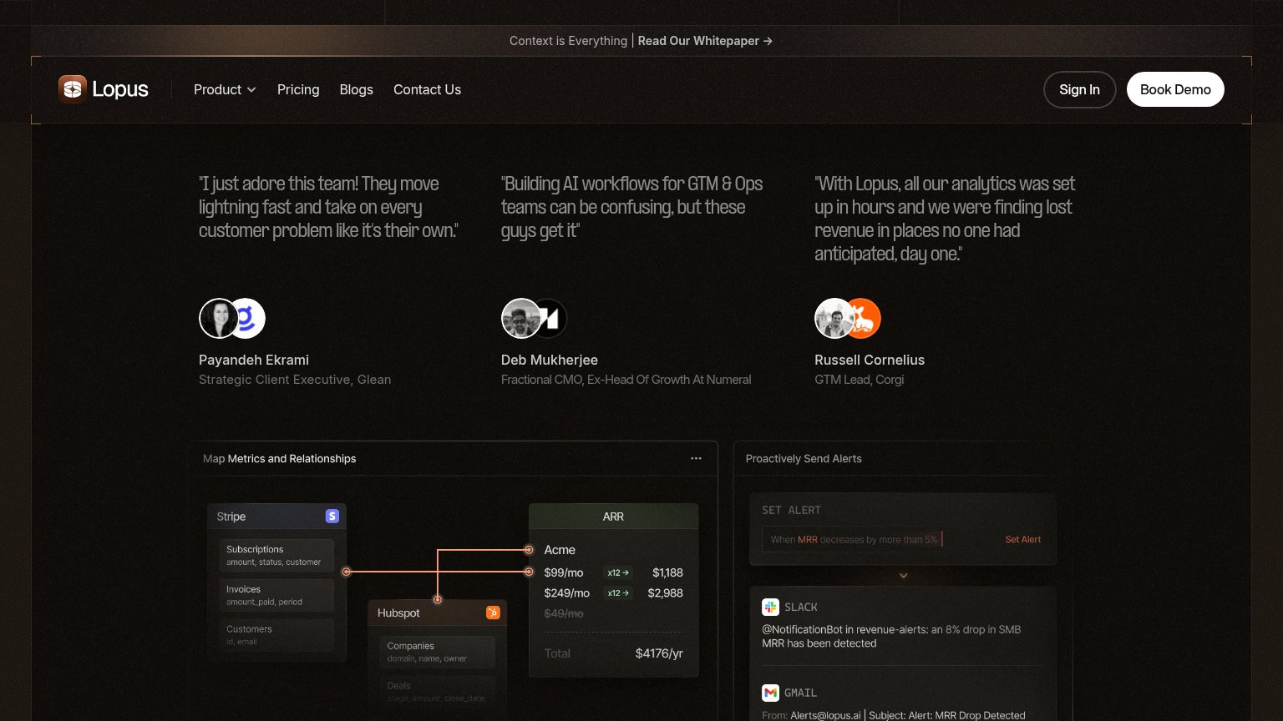Expand the Product dropdown menu
Image resolution: width=1283 pixels, height=721 pixels.
tap(225, 89)
